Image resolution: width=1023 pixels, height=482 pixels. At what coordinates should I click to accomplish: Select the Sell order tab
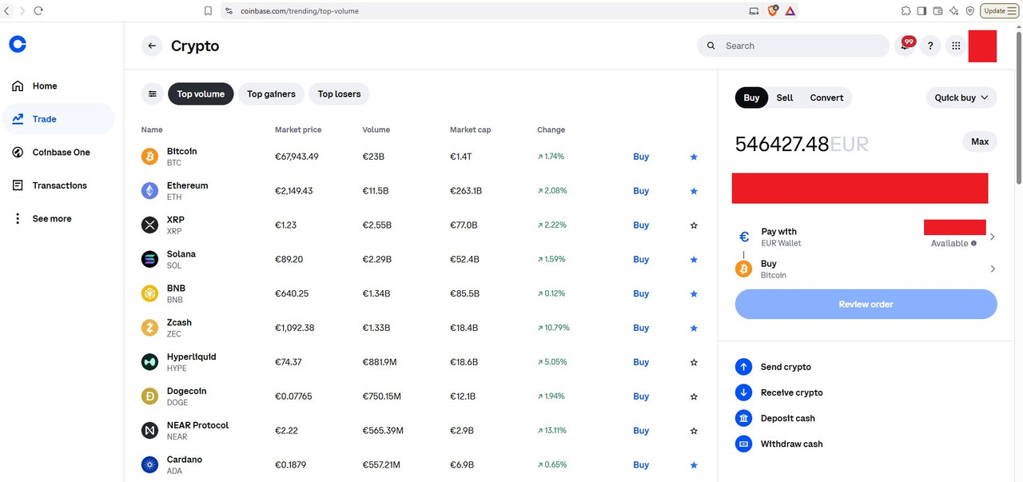[785, 98]
